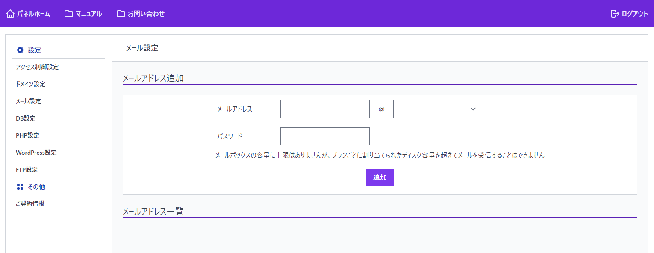Image resolution: width=654 pixels, height=253 pixels.
Task: Click the chevron arrow in the domain selector
Action: [x=473, y=109]
